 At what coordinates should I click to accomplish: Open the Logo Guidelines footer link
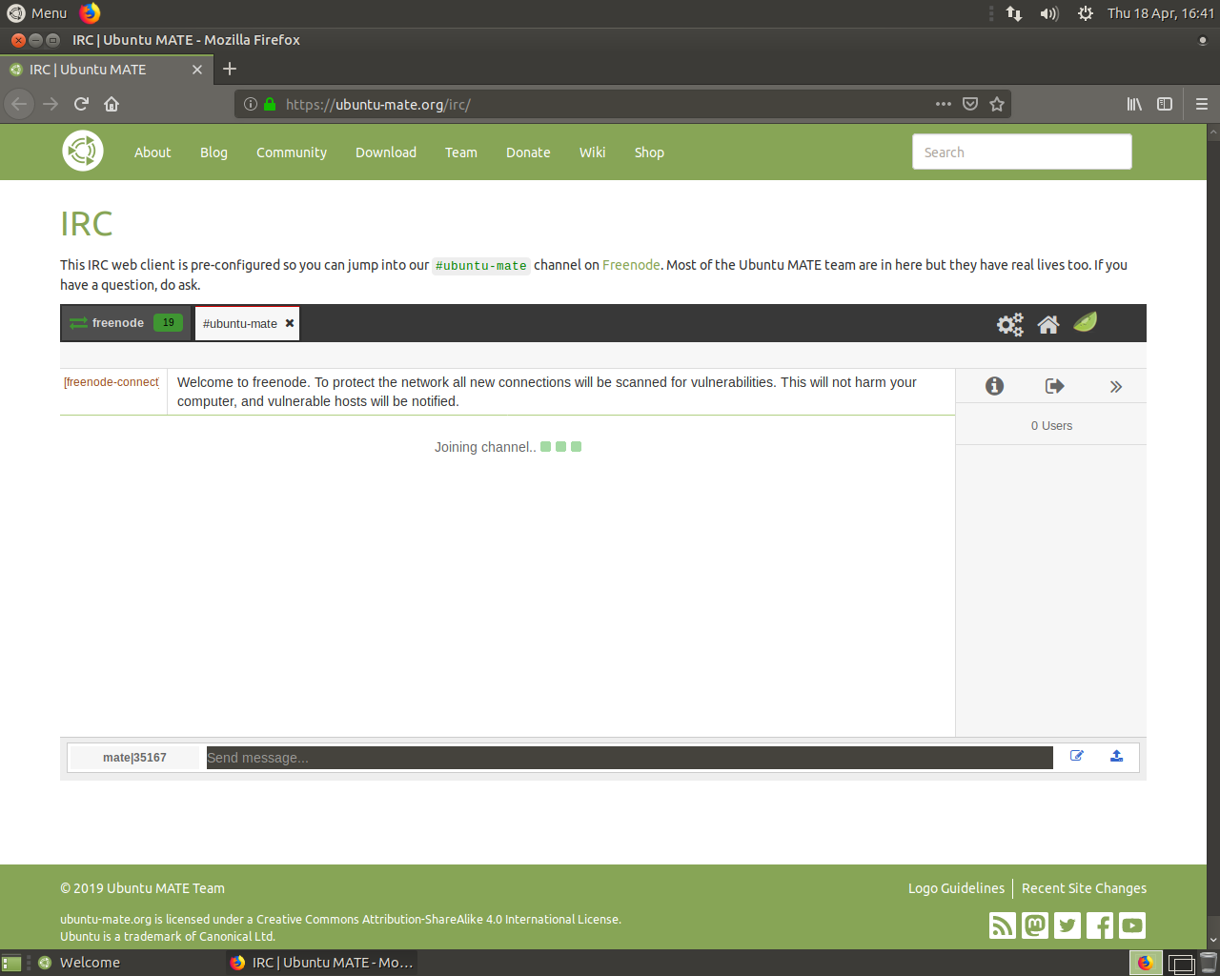(956, 888)
